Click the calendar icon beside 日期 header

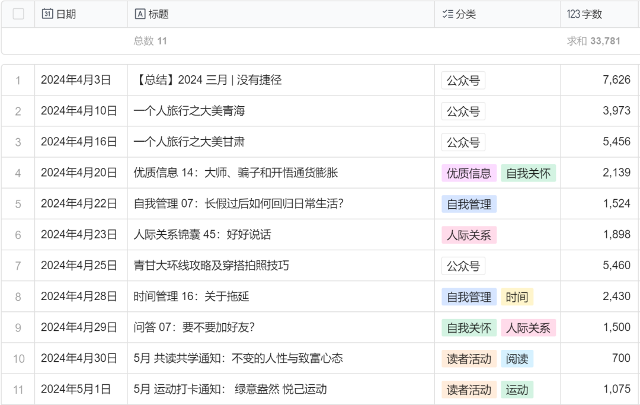47,14
